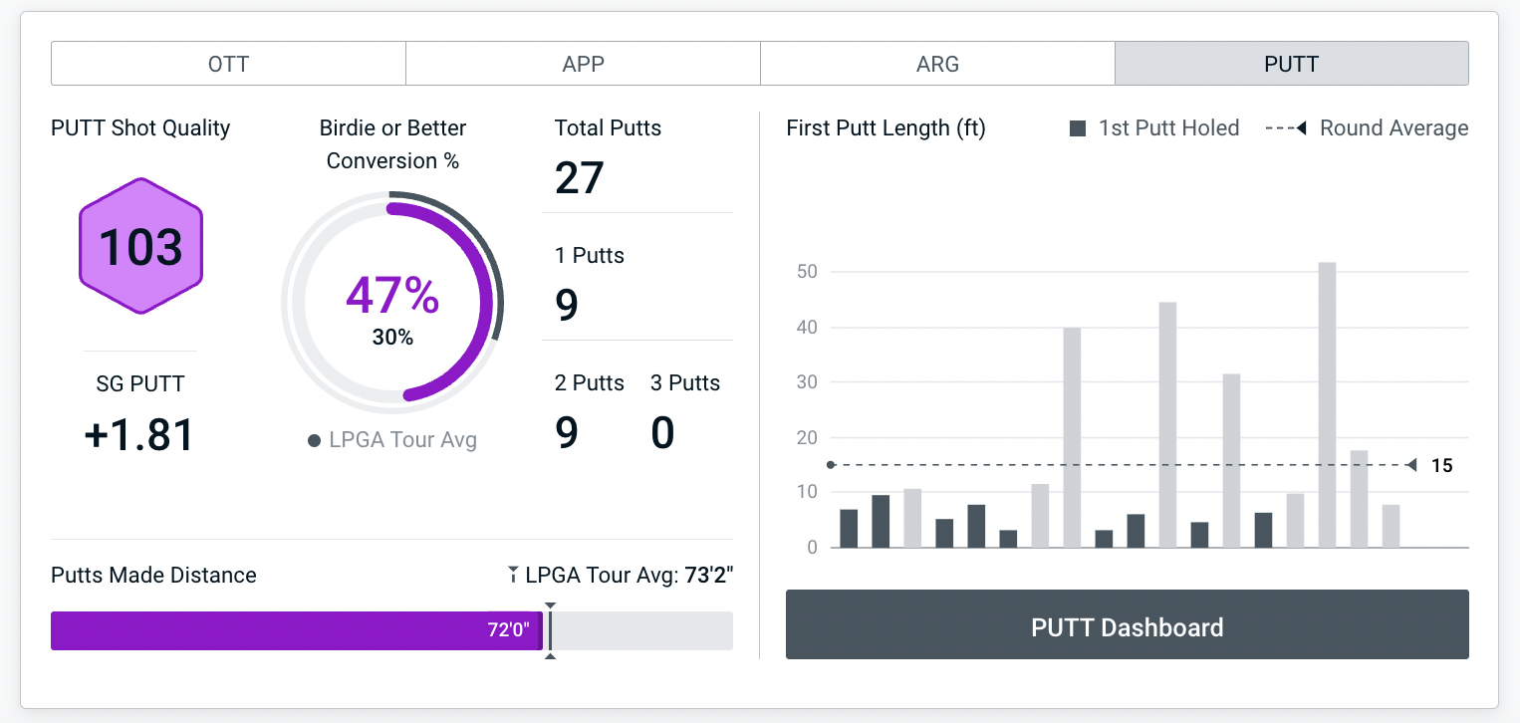The image size is (1520, 723).
Task: Click the first dark bar in chart
Action: tap(849, 528)
